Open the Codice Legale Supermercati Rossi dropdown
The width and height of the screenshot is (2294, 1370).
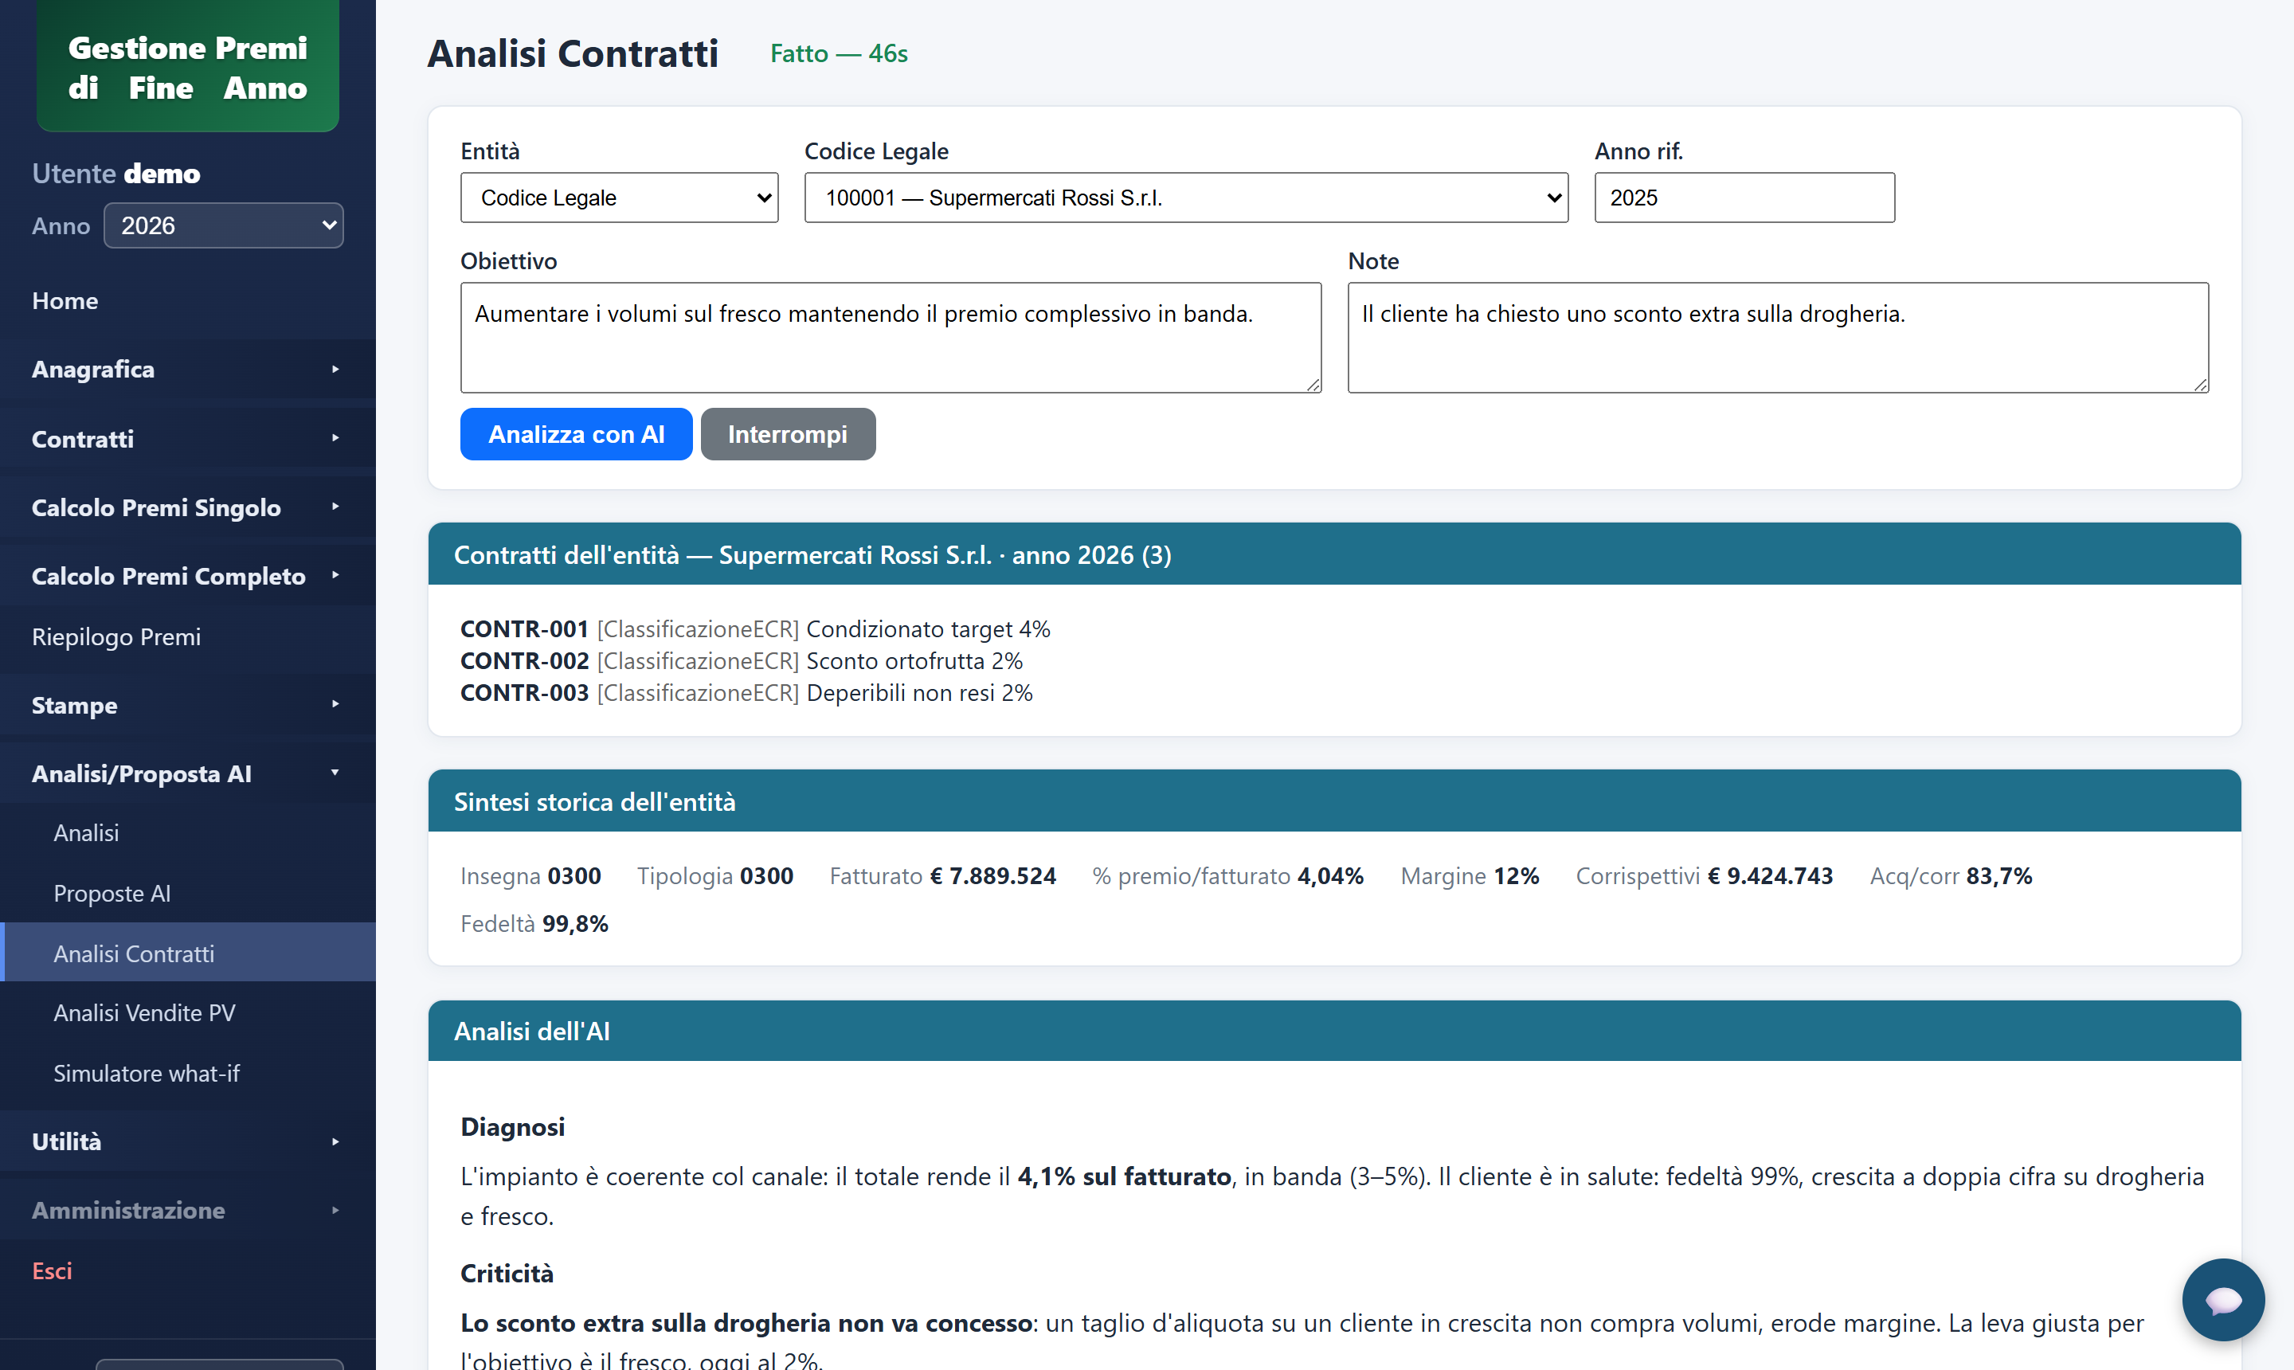1185,198
